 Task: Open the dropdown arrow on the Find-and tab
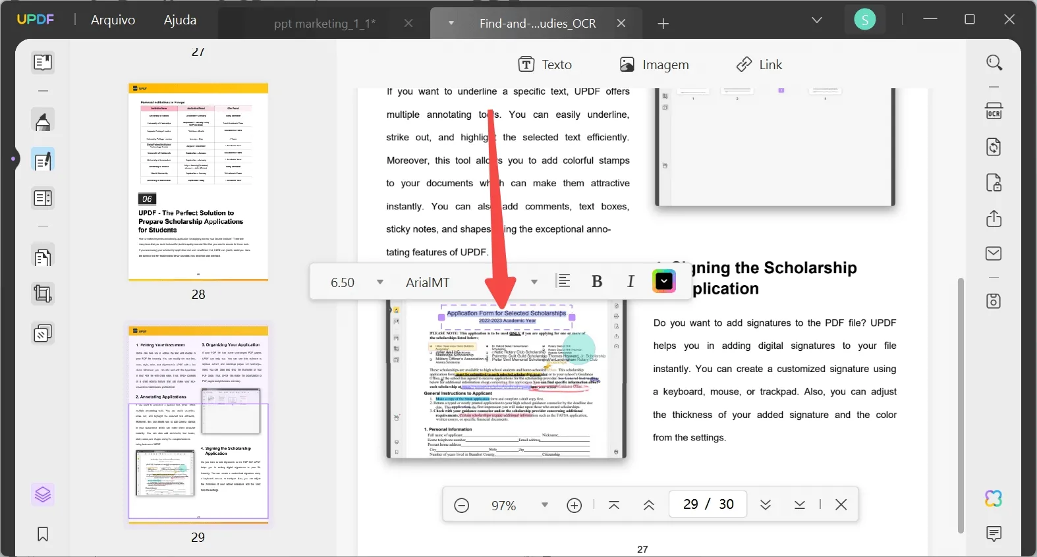click(x=451, y=23)
